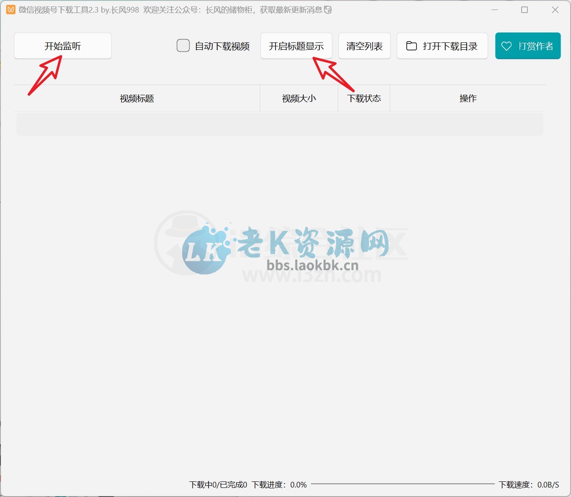
Task: Click the empty first row of the video list
Action: (279, 124)
